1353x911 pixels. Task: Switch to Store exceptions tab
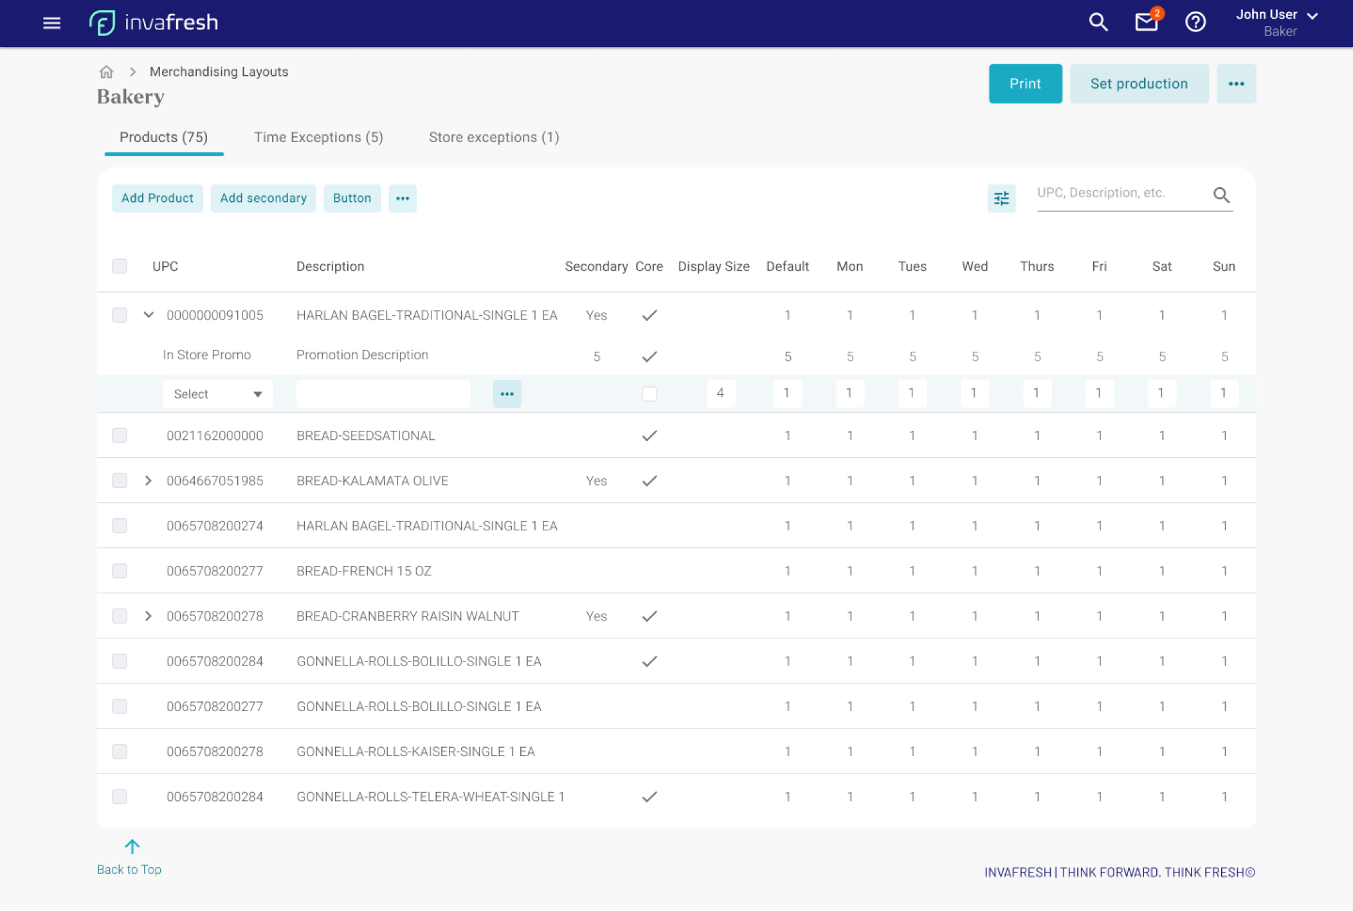point(494,138)
